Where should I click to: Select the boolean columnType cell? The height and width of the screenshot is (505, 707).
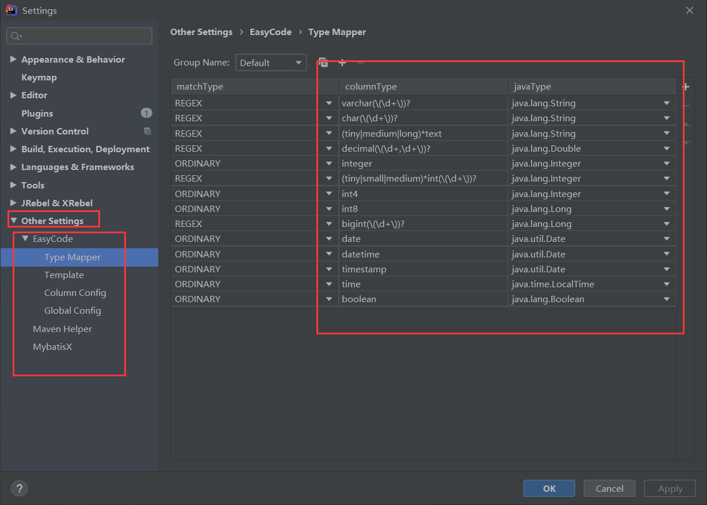pos(423,299)
